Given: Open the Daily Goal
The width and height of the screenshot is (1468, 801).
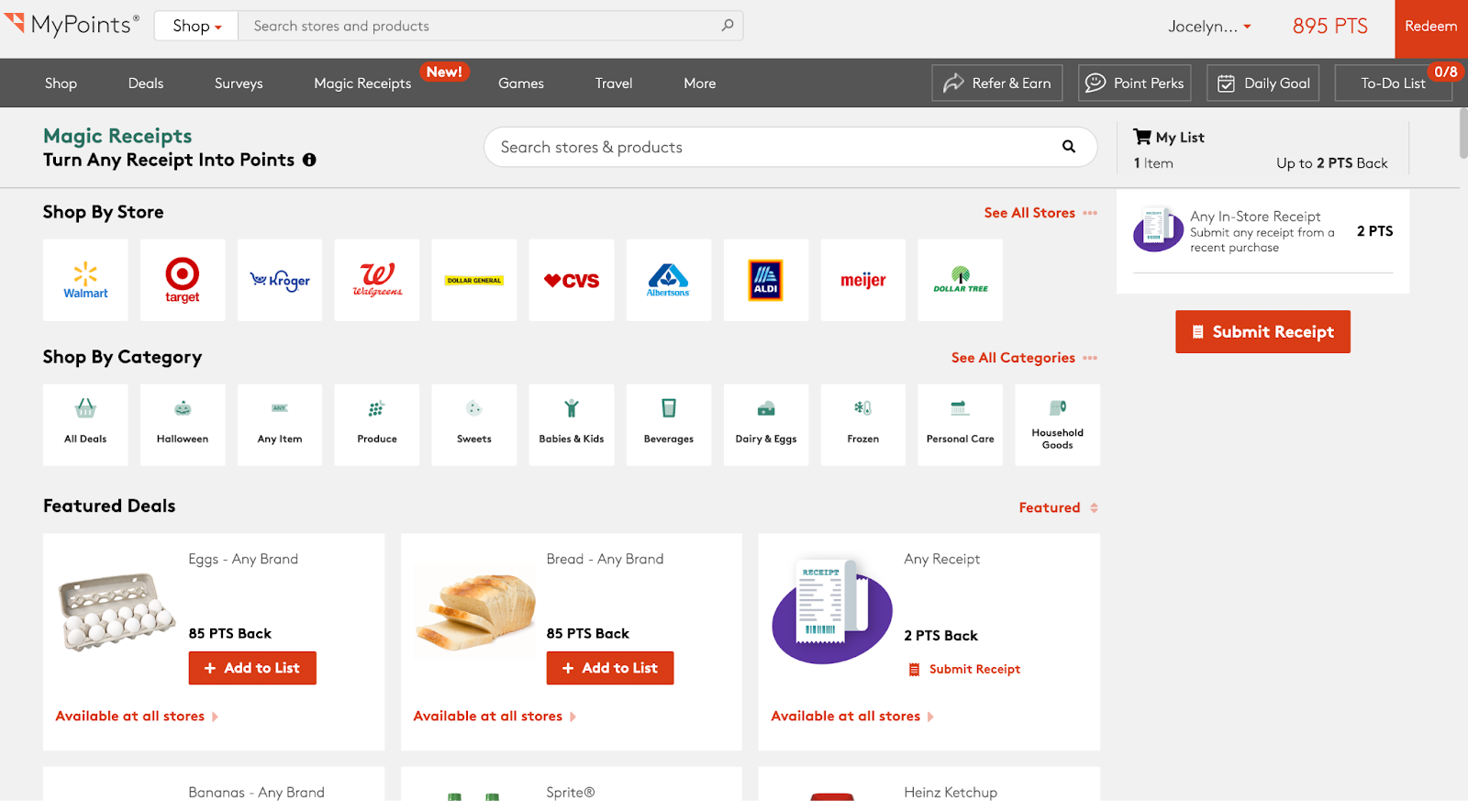Looking at the screenshot, I should click(1263, 83).
